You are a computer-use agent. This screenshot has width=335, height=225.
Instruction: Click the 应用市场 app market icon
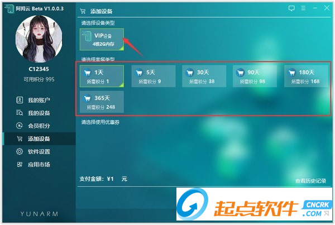click(20, 164)
